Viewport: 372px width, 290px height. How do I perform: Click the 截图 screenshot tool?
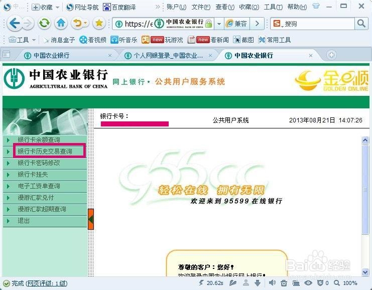point(243,40)
